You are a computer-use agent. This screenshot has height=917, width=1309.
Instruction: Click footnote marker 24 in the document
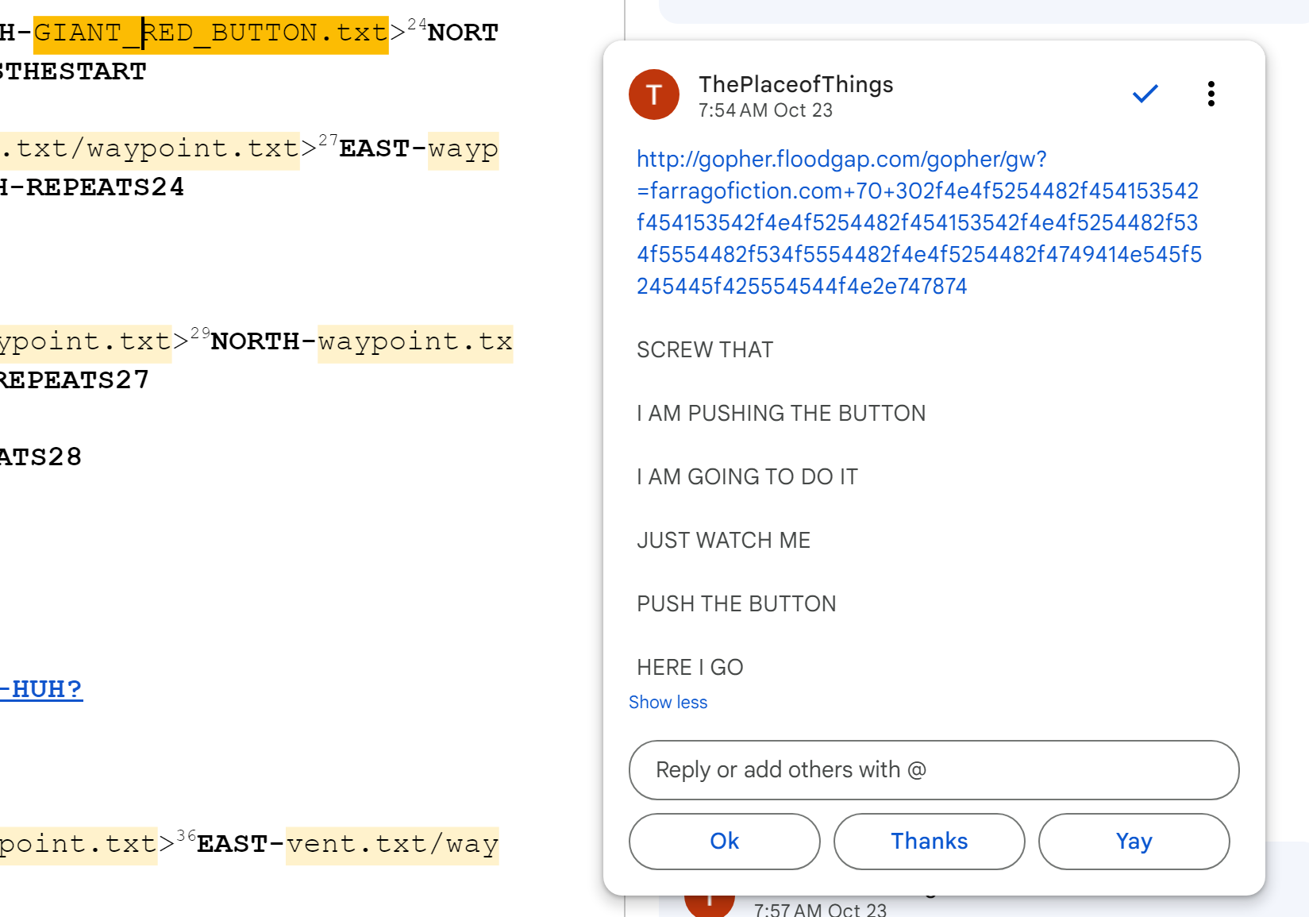click(417, 25)
